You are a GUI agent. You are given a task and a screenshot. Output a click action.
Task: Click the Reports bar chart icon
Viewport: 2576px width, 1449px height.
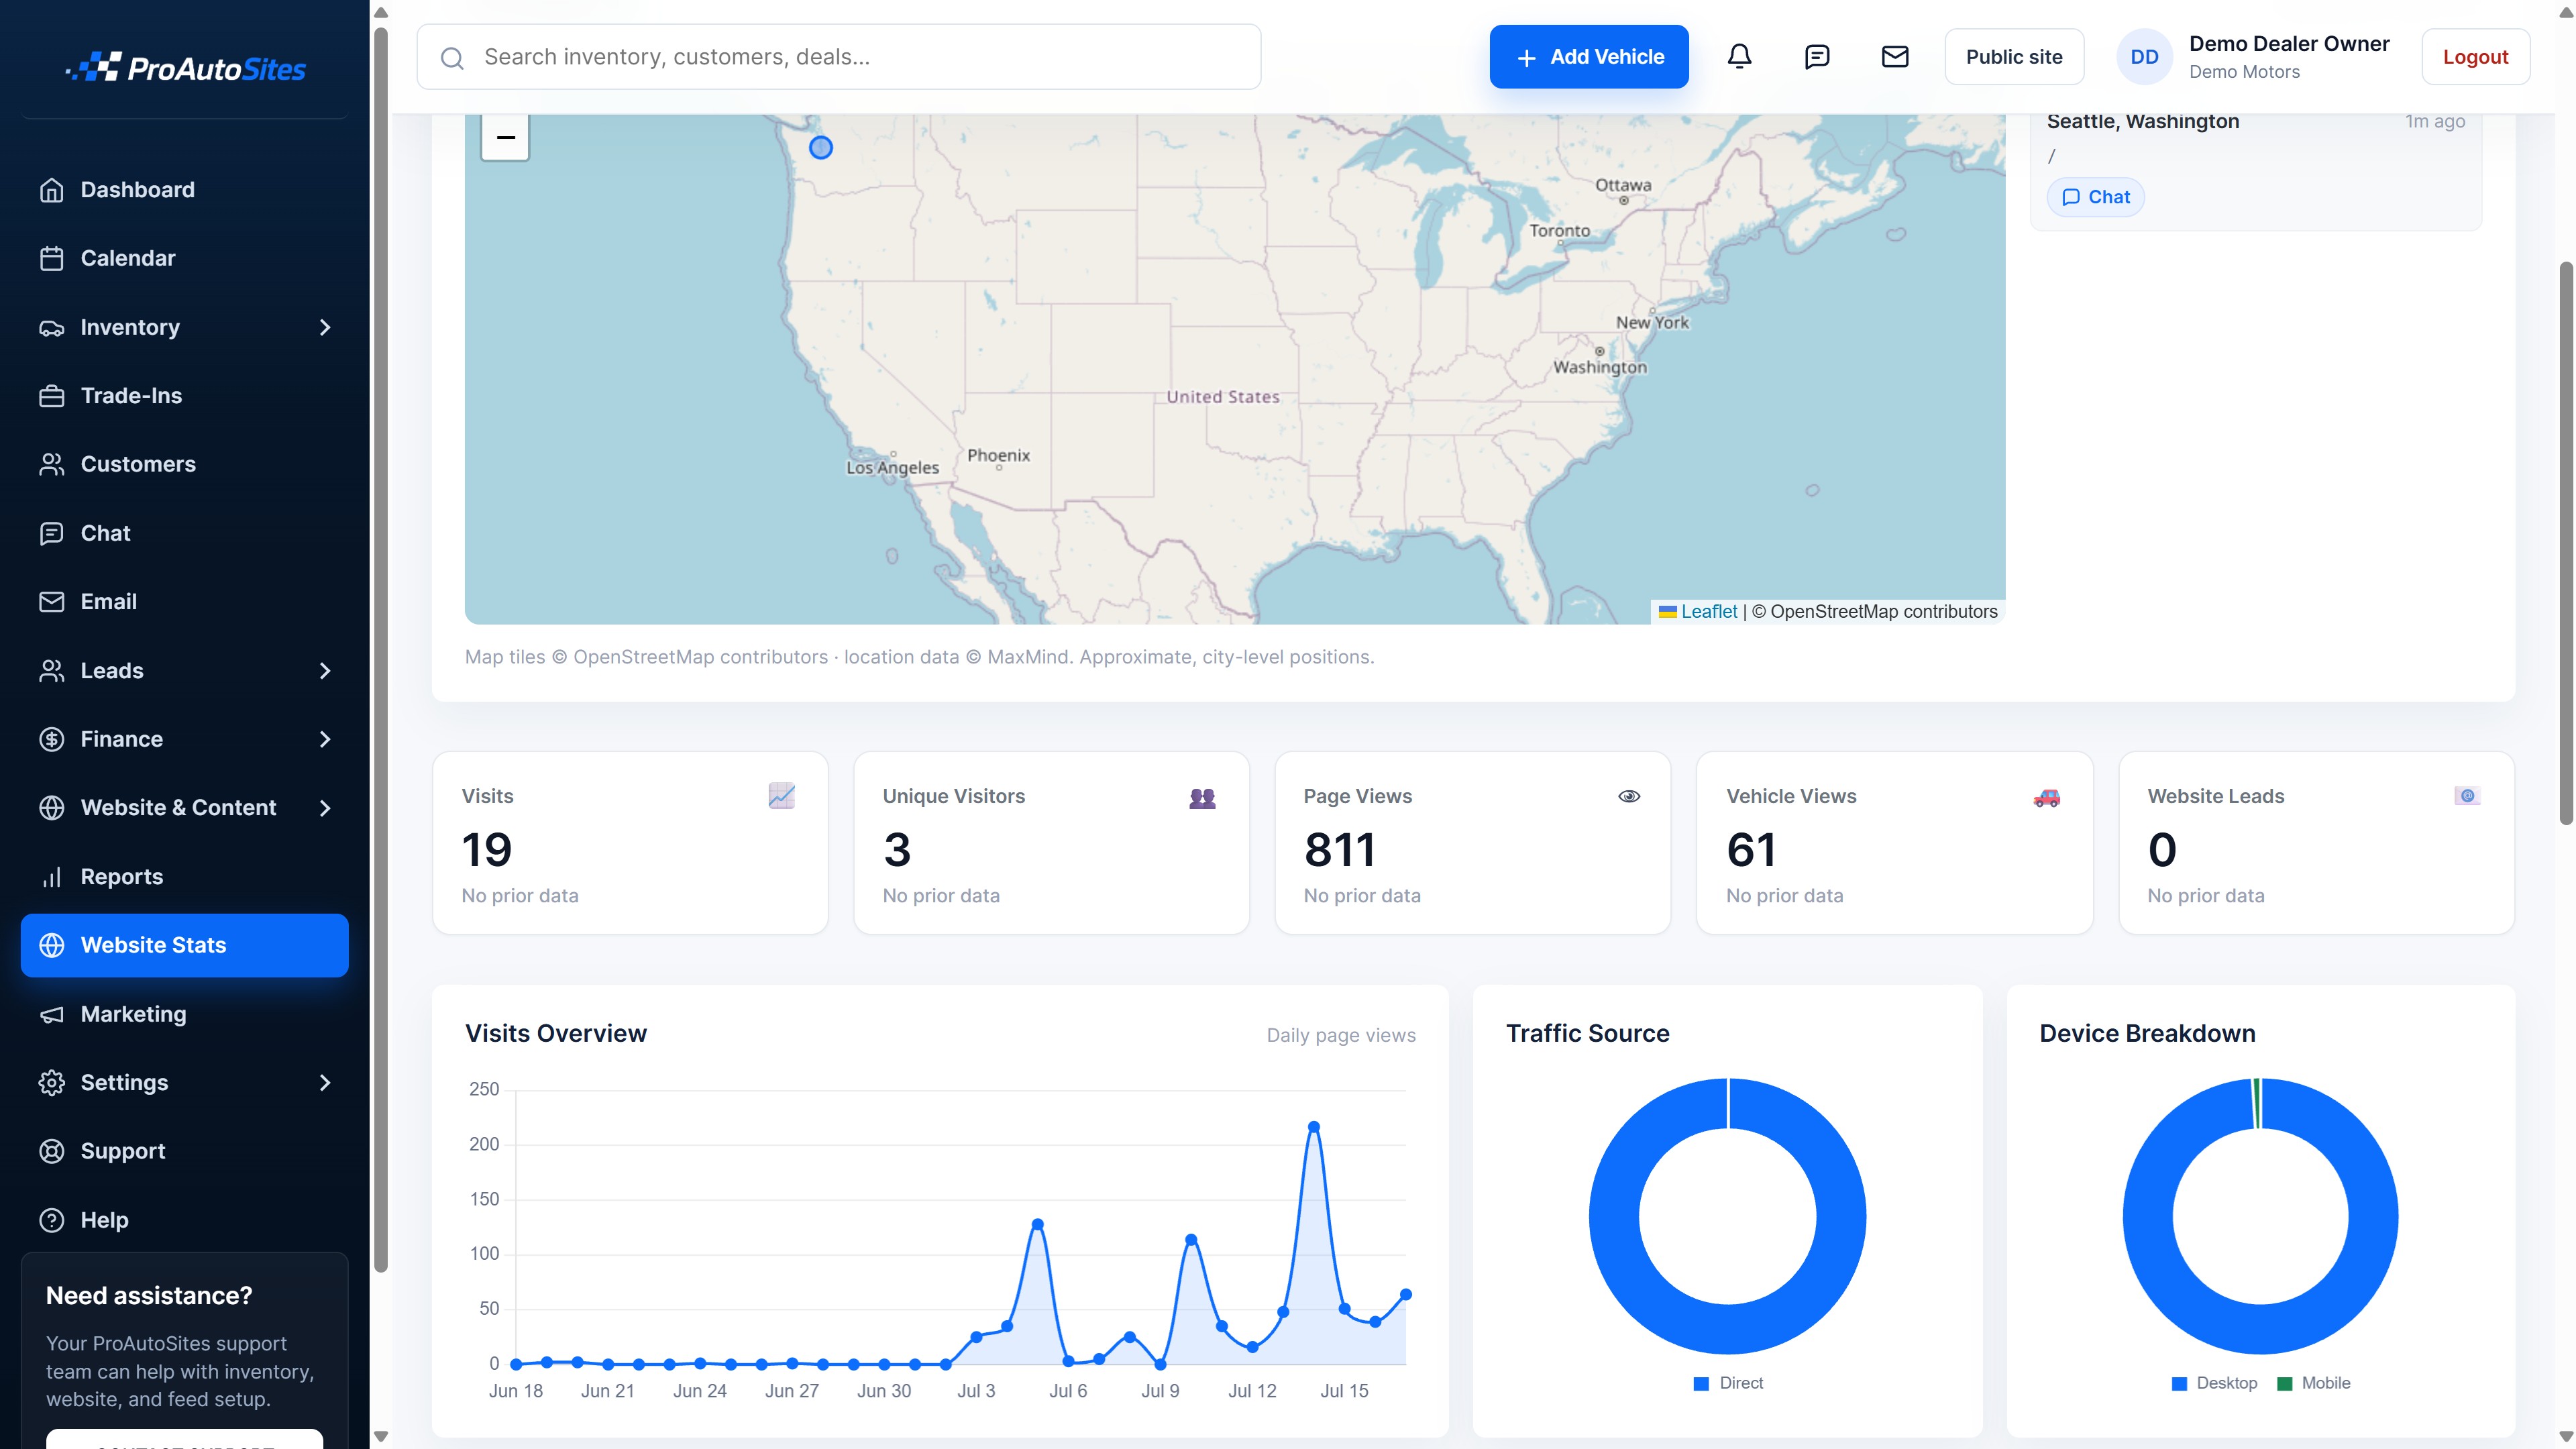click(51, 877)
